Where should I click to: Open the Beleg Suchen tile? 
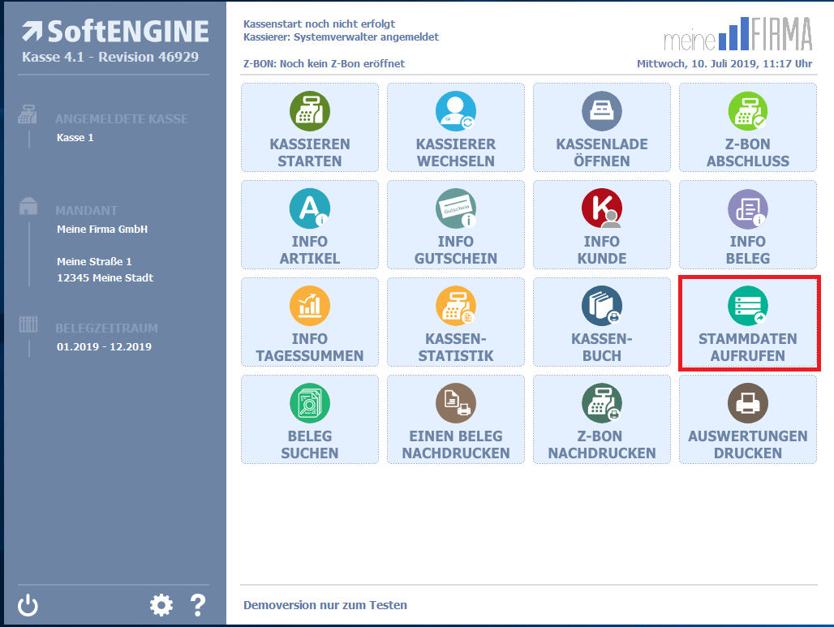(x=310, y=419)
